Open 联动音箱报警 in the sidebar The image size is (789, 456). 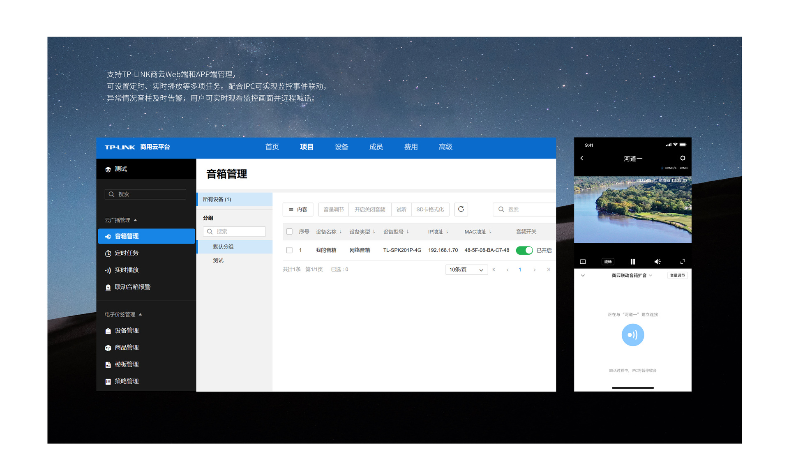tap(132, 287)
